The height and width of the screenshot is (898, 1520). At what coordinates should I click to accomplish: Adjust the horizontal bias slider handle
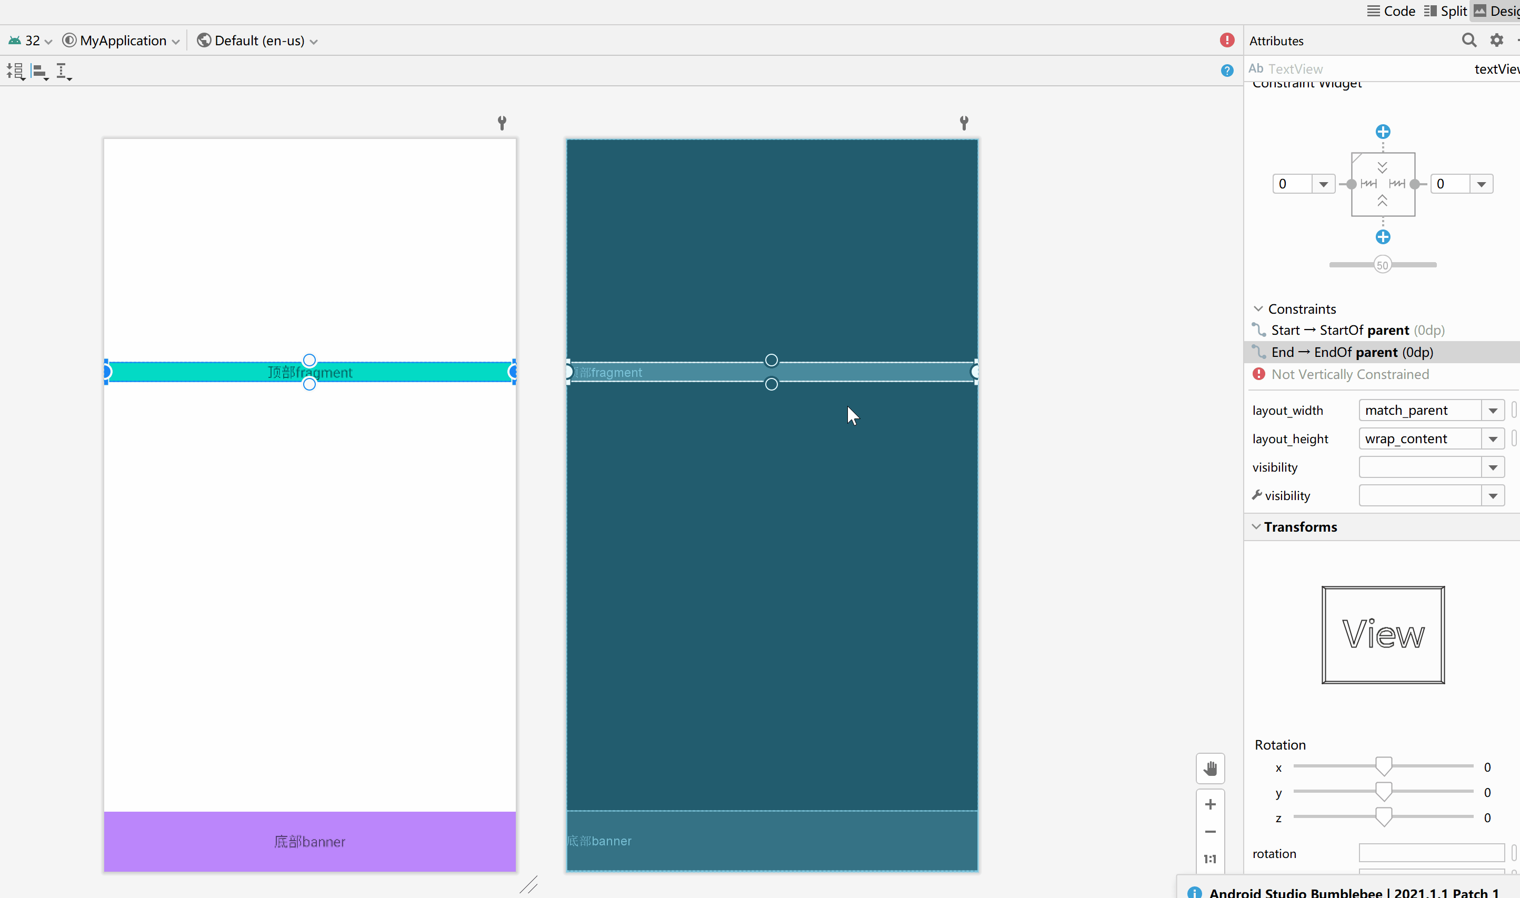click(x=1382, y=265)
